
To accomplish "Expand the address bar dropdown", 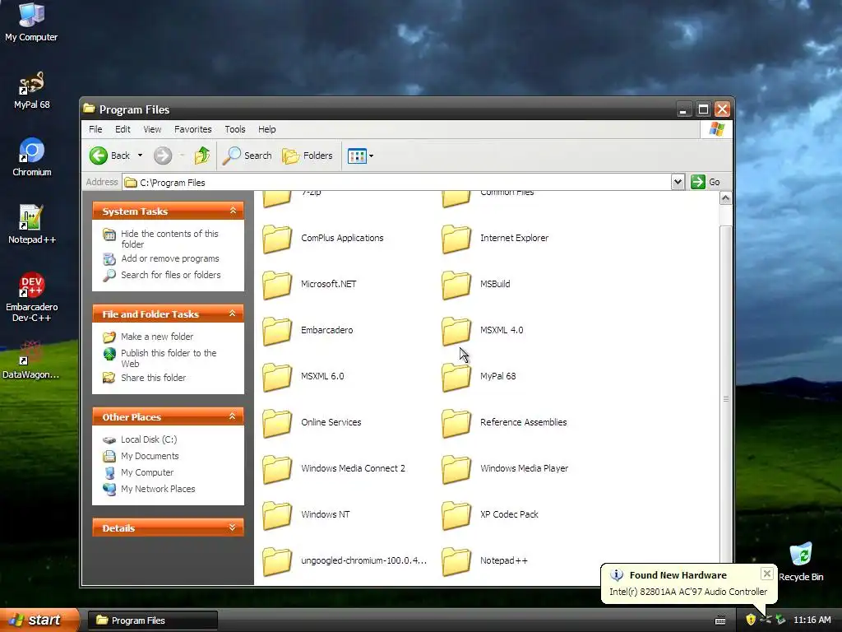I will tap(678, 182).
